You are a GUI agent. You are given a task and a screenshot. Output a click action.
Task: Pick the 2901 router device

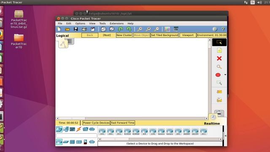(111, 132)
